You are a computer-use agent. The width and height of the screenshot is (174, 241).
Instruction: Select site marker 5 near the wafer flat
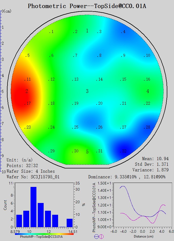tap(87, 152)
